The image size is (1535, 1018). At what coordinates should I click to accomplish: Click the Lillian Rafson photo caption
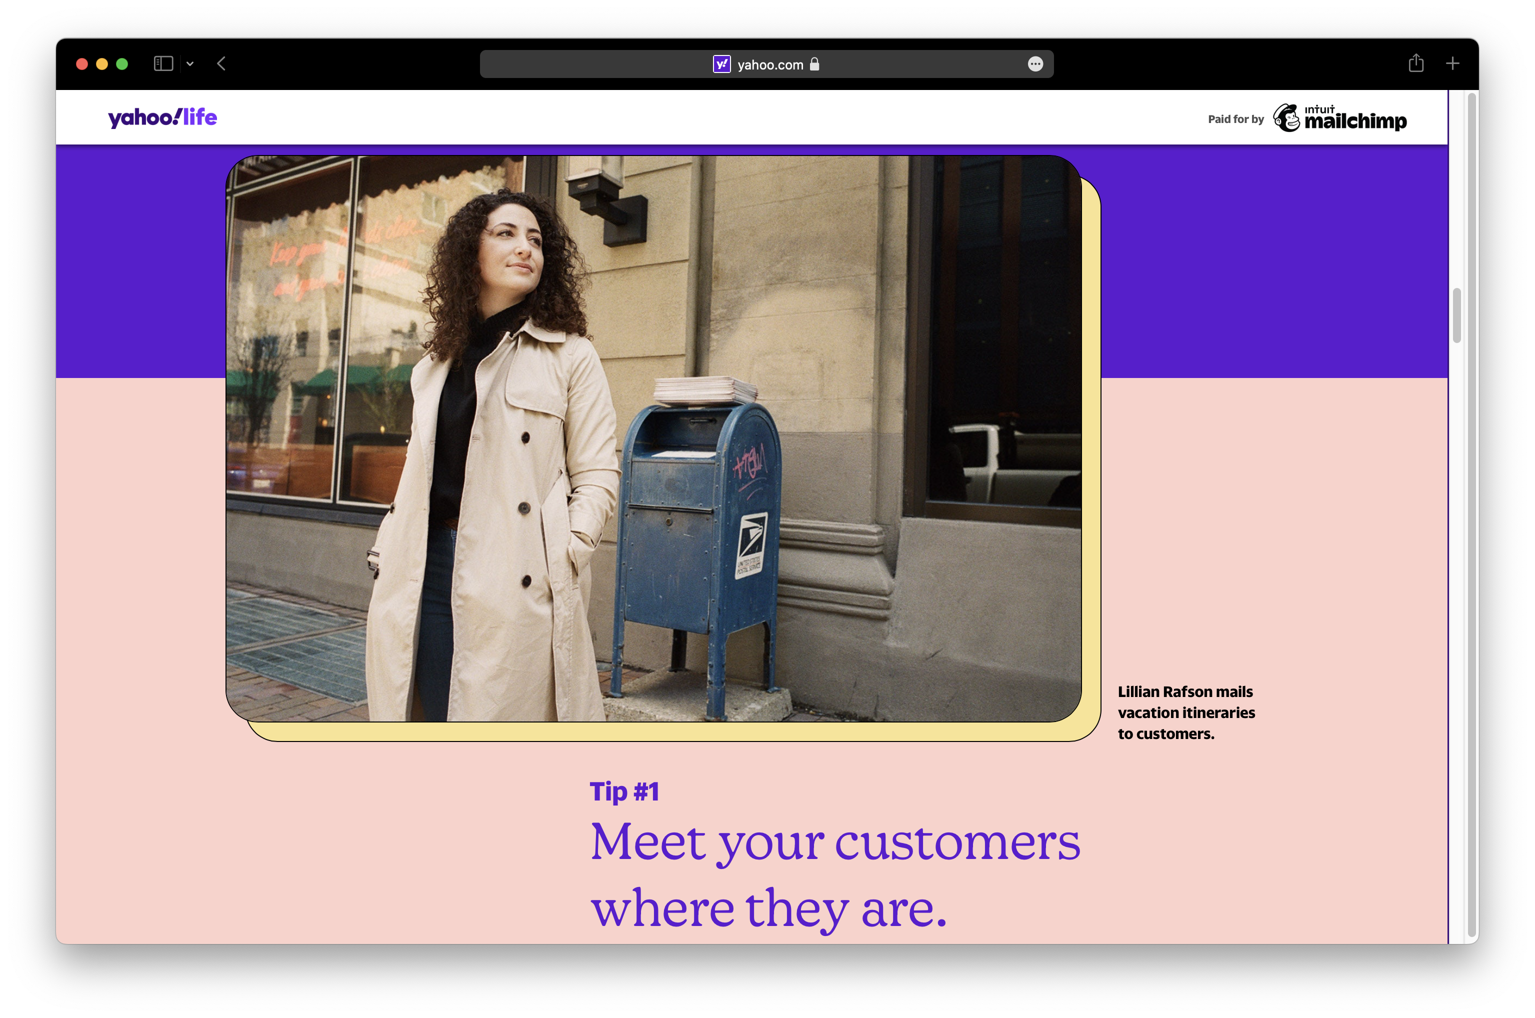coord(1186,713)
